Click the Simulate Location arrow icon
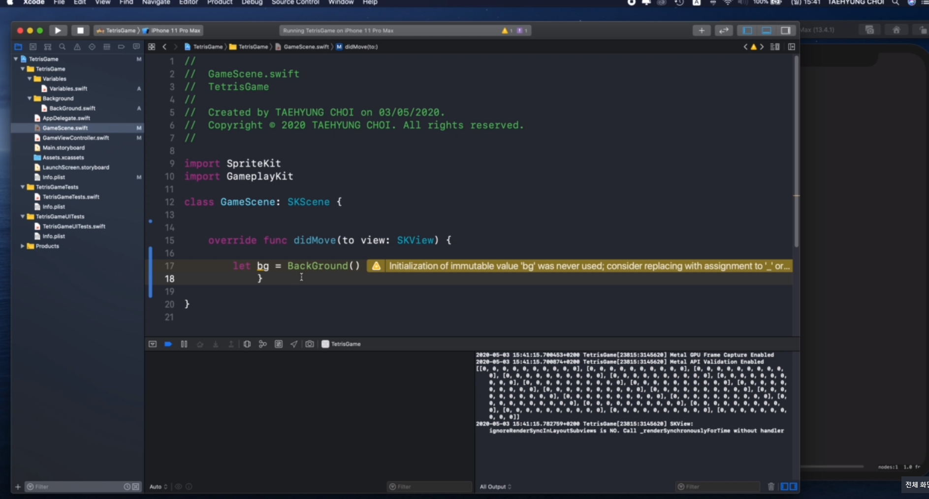929x499 pixels. (294, 344)
